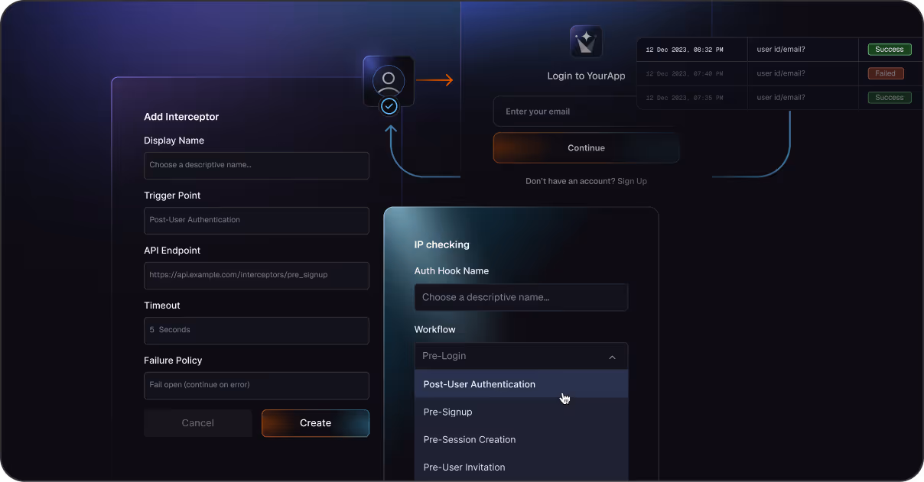Viewport: 924px width, 482px height.
Task: Collapse the Workflow dropdown chevron
Action: tap(612, 357)
